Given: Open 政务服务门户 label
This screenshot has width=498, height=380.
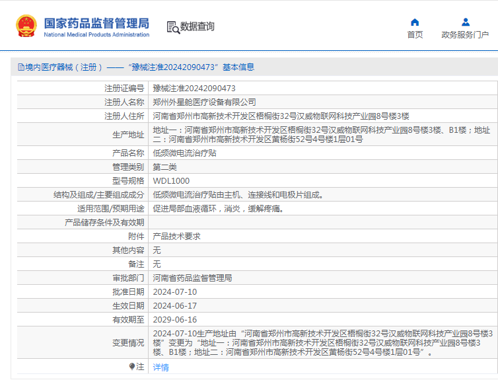Looking at the screenshot, I should (x=465, y=34).
